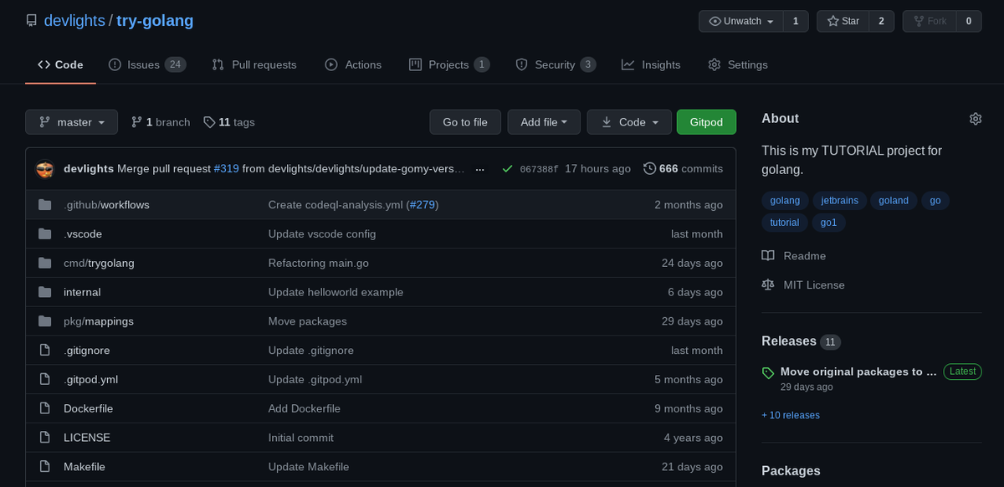The width and height of the screenshot is (1004, 487).
Task: Select the golang topic tag
Action: 785,201
